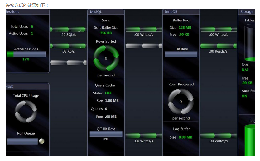Click the Log green cylinder graphic
Image resolution: width=260 pixels, height=161 pixels.
250,140
